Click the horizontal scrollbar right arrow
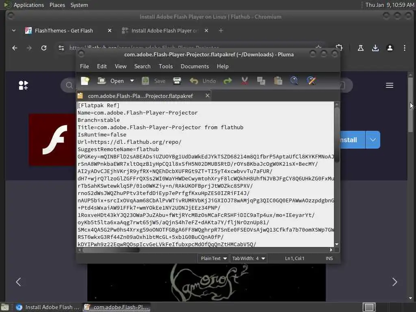The image size is (416, 312). tap(331, 250)
